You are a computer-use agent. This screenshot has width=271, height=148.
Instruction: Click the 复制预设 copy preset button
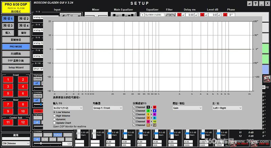(x=16, y=40)
